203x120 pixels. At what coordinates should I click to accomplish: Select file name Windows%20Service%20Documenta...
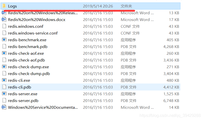(x=43, y=107)
